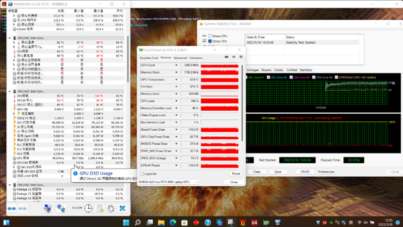Viewport: 403px width, 227px height.
Task: Open AIDA64 Preferences button
Action: tap(326, 172)
